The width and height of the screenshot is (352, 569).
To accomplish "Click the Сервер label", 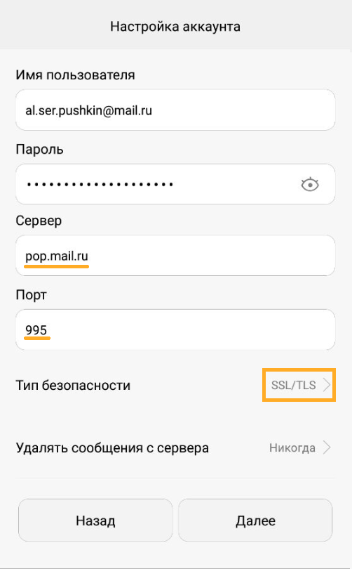I will [x=39, y=221].
